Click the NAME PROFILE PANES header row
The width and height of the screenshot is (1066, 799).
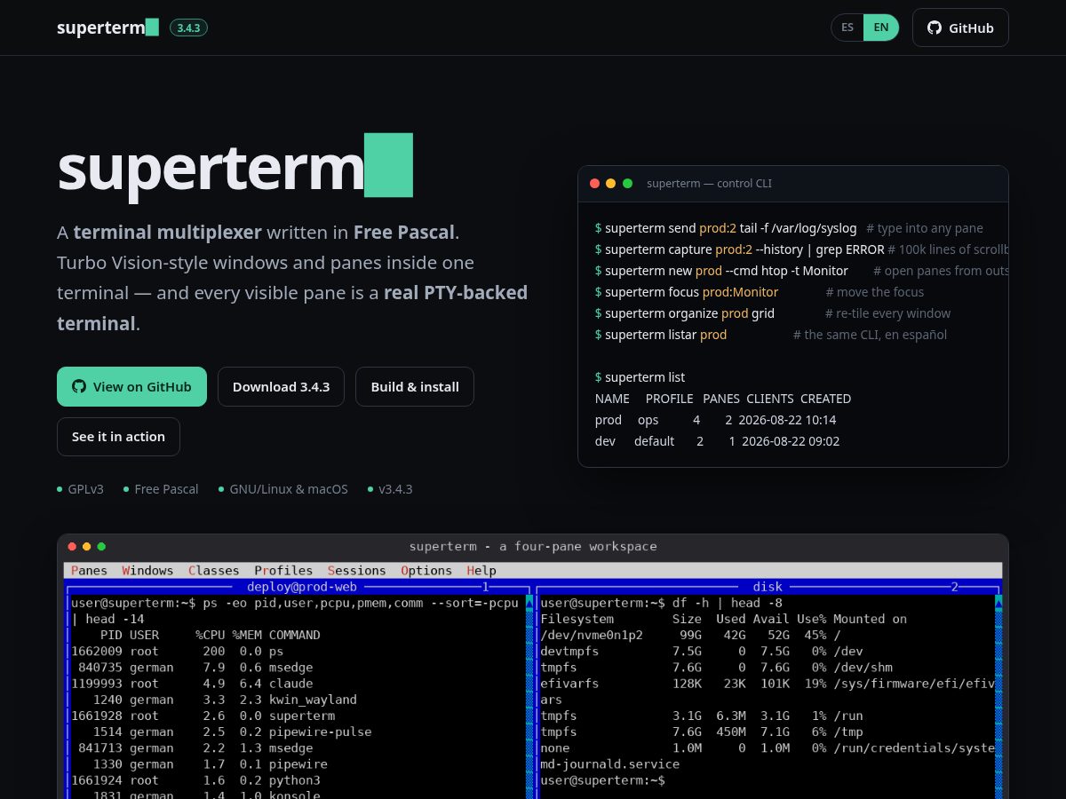pyautogui.click(x=723, y=399)
